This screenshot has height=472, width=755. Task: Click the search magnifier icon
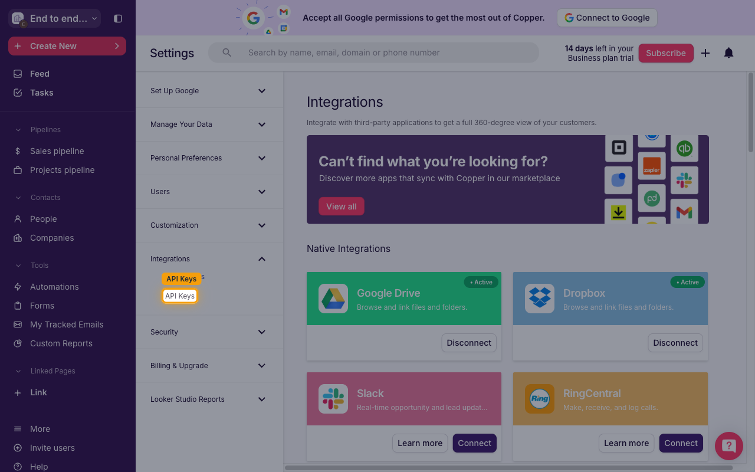[x=226, y=53]
